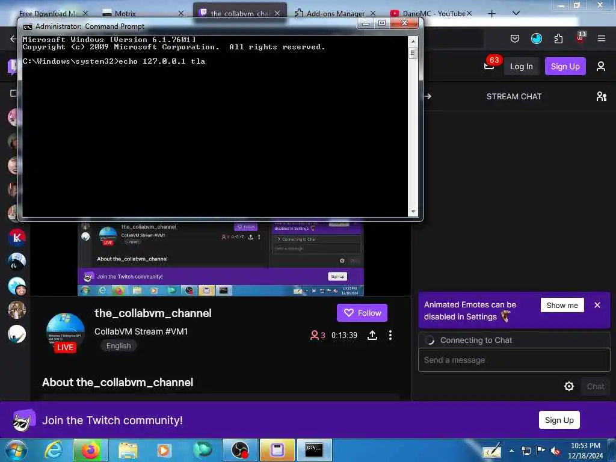
Task: Click the Twitch sidebar collapse icon
Action: 13,93
